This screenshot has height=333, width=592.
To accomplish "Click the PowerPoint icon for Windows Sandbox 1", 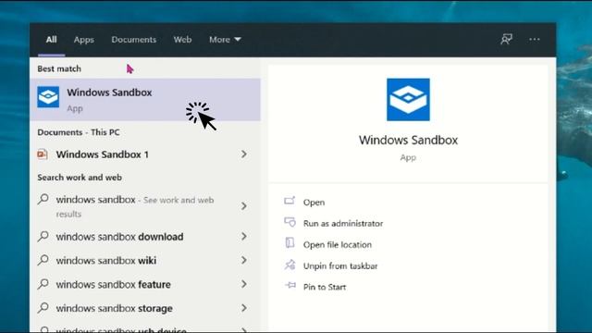I will [43, 154].
